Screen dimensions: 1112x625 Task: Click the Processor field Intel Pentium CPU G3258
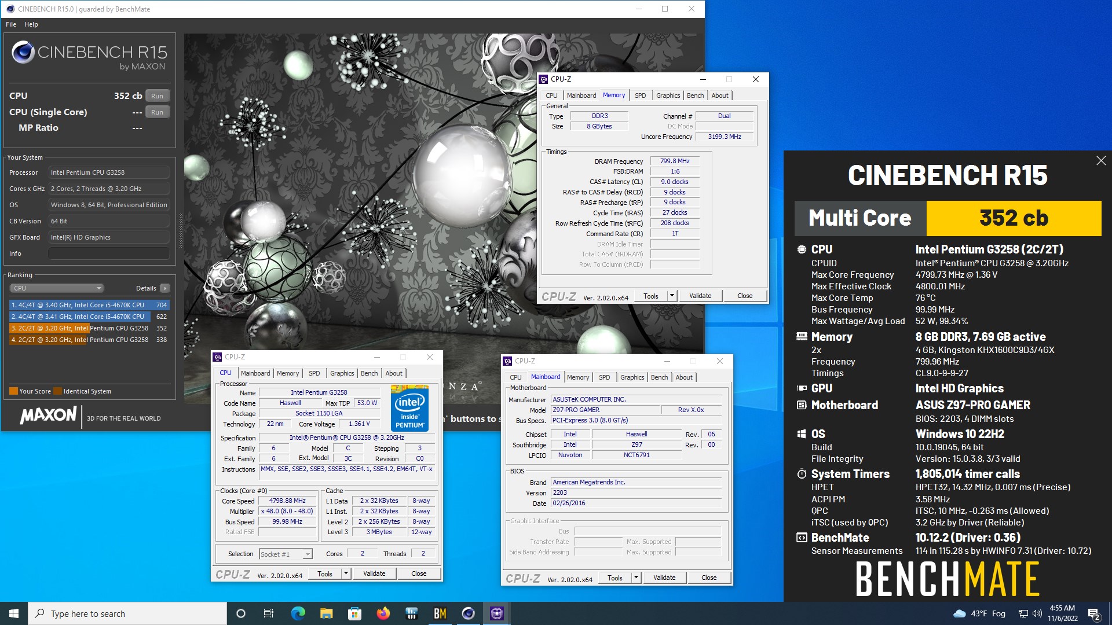pyautogui.click(x=109, y=172)
